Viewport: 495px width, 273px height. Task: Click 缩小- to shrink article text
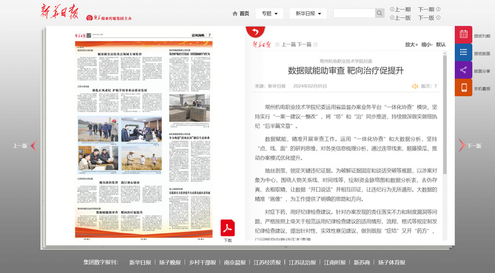[426, 45]
